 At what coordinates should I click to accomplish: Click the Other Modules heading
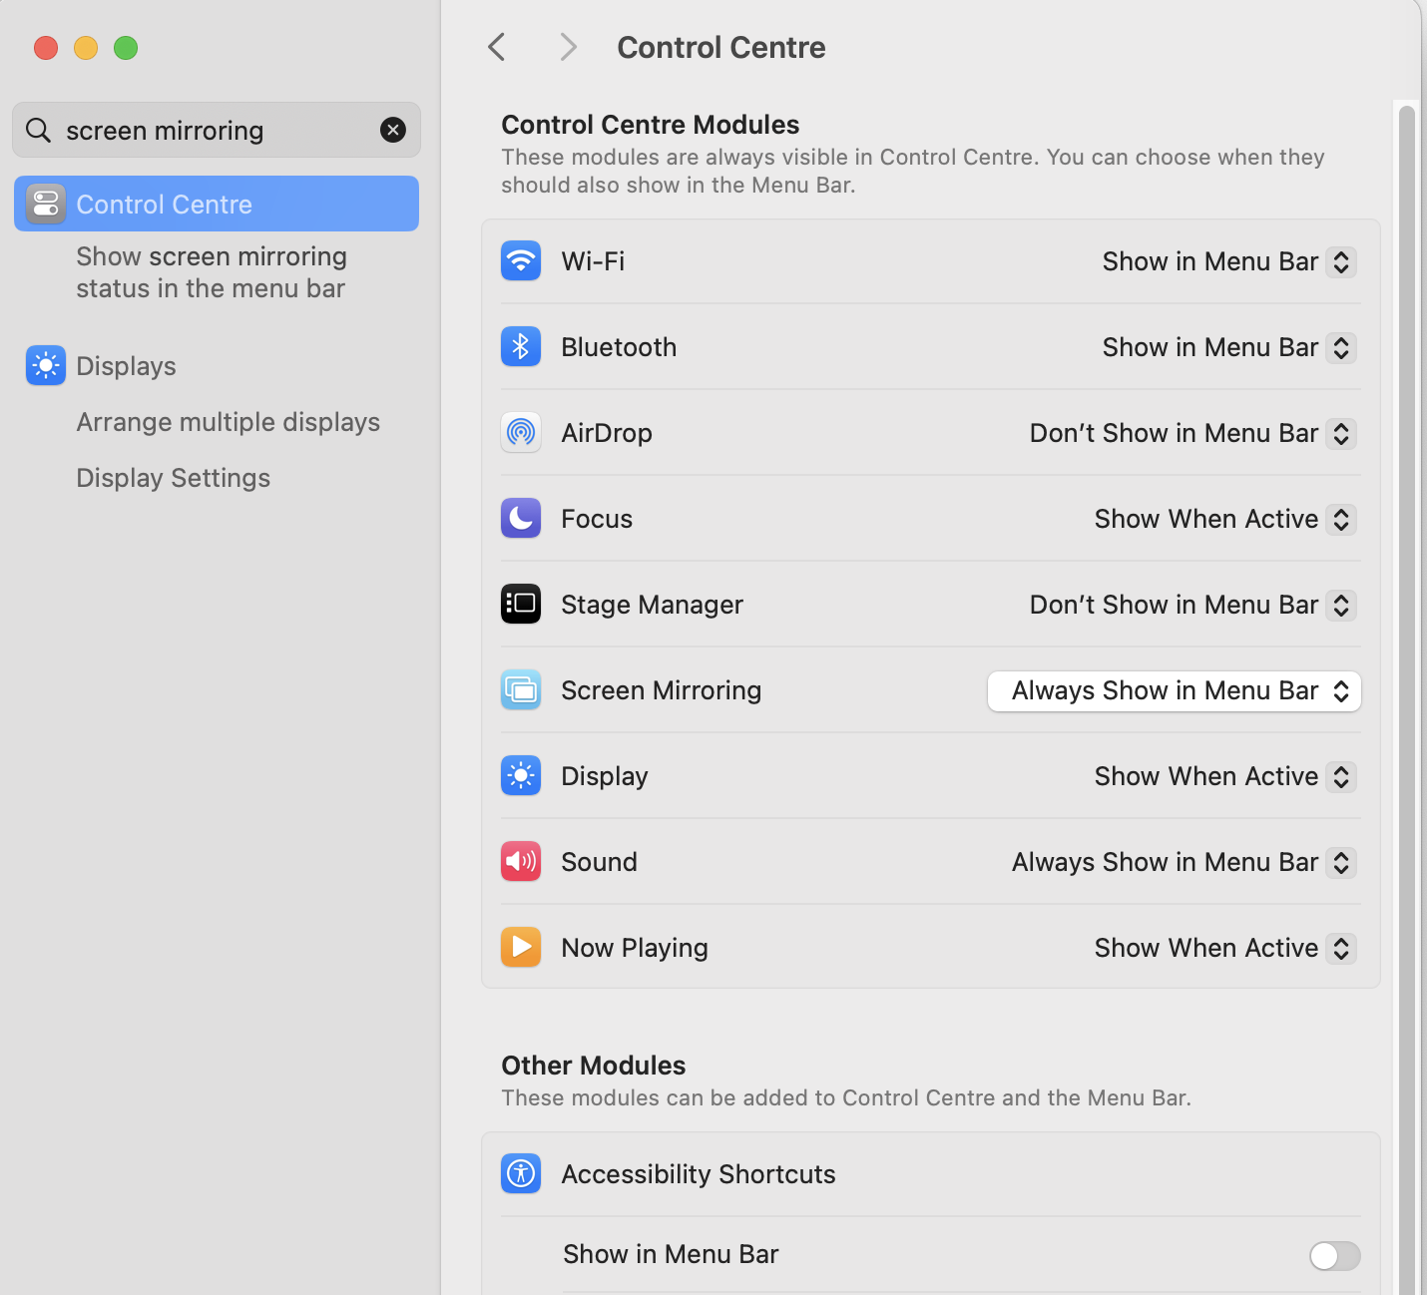coord(594,1066)
